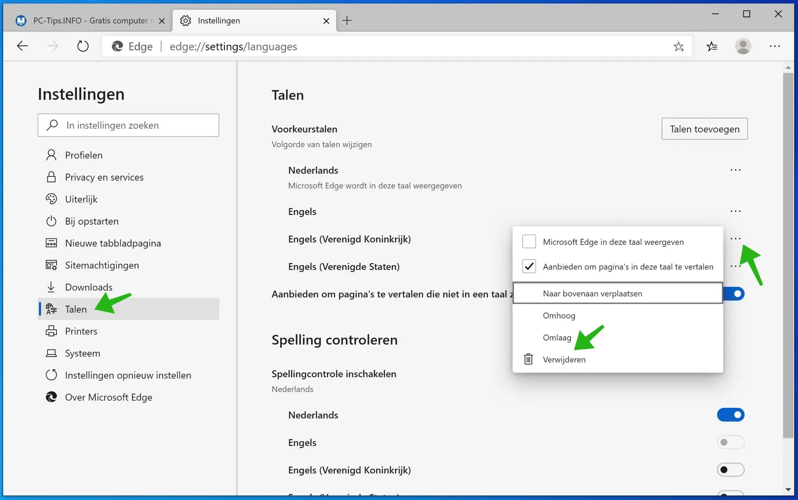Click Engels (Verenigde Staten) language row

344,266
